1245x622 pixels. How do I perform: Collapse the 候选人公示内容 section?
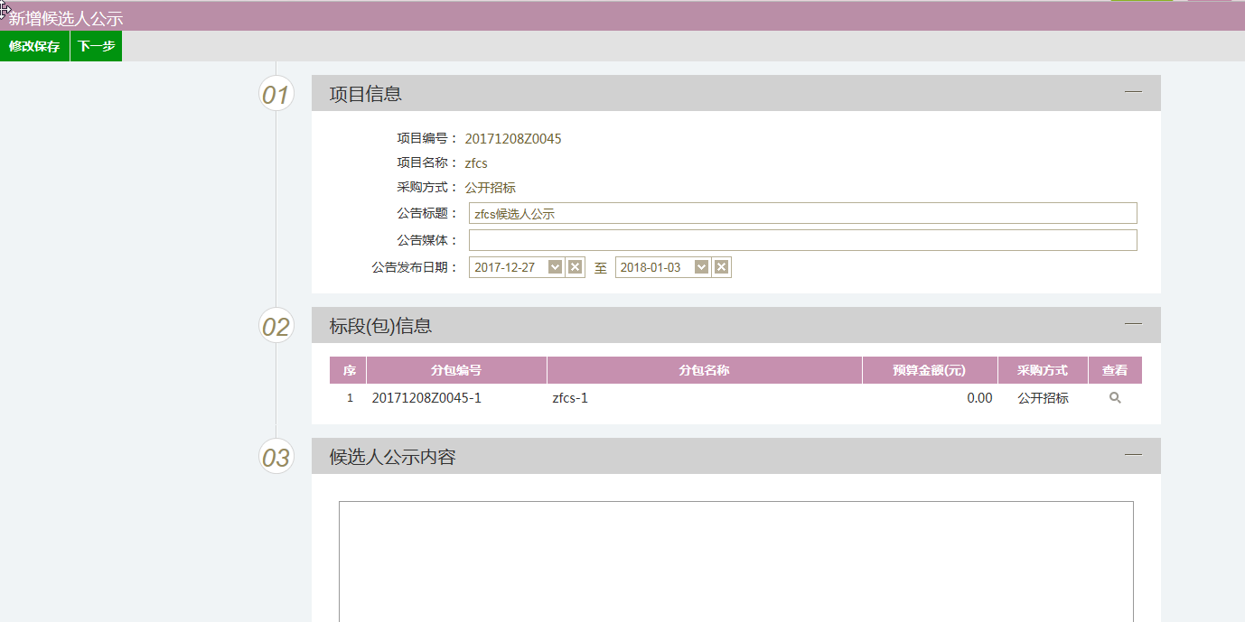pyautogui.click(x=1133, y=455)
